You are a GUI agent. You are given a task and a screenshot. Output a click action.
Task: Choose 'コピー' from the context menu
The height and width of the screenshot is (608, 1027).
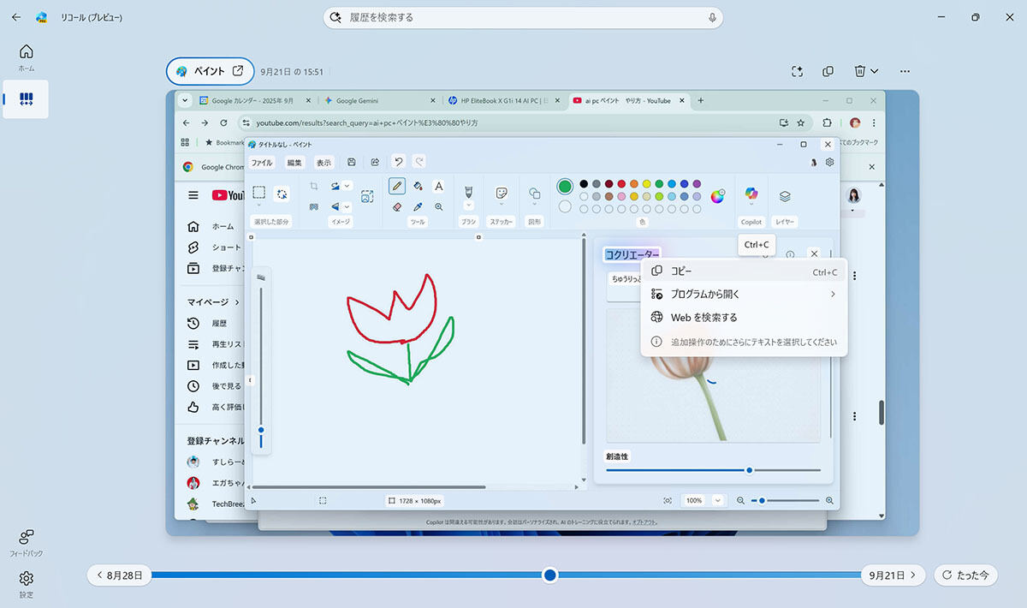tap(681, 271)
